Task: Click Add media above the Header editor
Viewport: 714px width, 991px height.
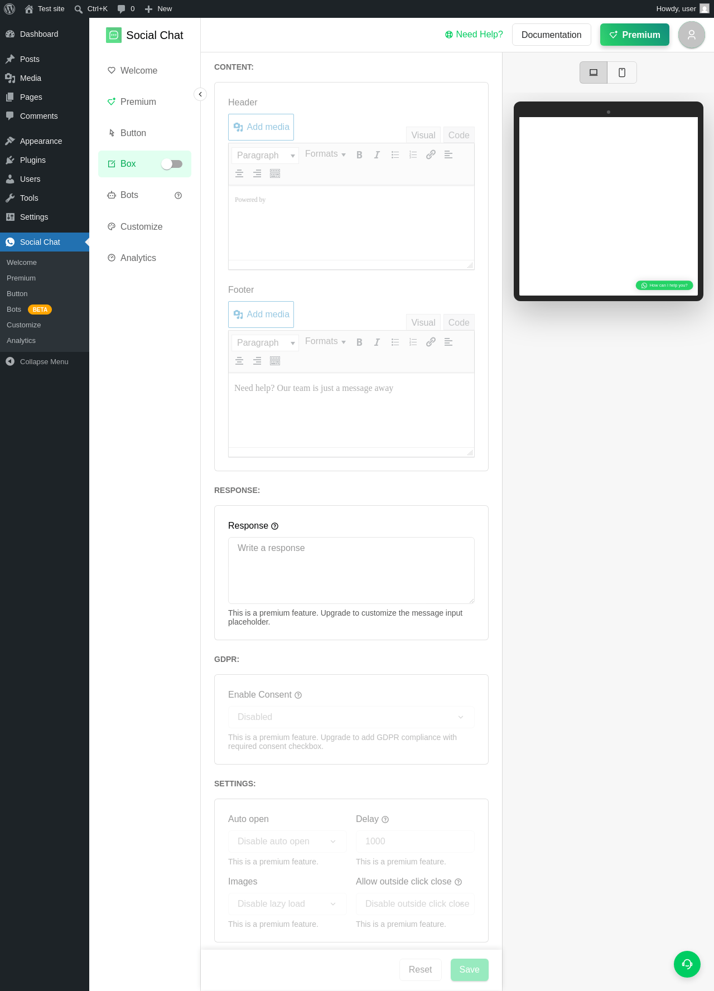Action: (x=261, y=127)
